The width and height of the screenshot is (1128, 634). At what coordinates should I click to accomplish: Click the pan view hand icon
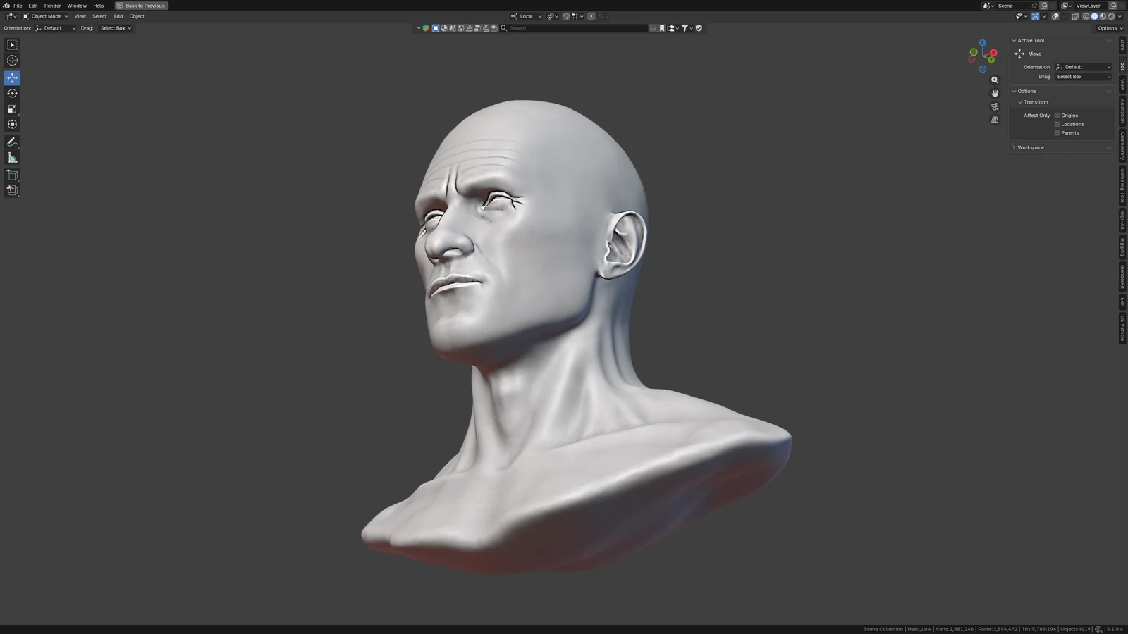[995, 93]
